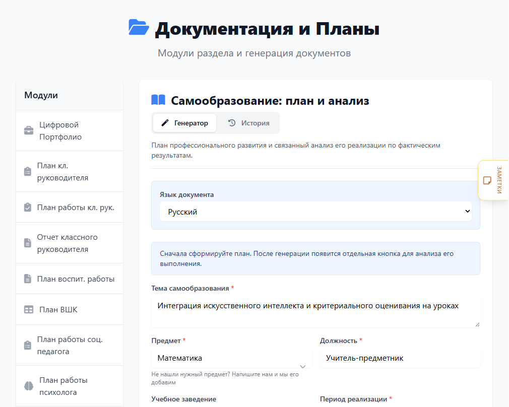Click the open book icon beside Самообразование

coord(158,100)
